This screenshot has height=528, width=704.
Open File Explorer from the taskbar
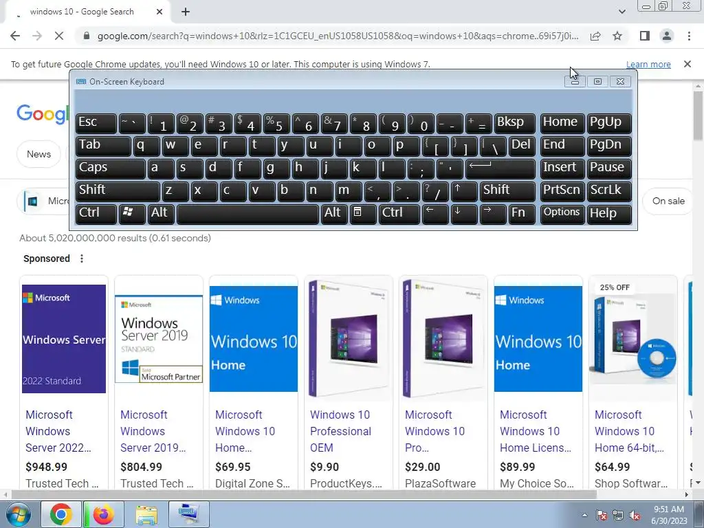[146, 514]
